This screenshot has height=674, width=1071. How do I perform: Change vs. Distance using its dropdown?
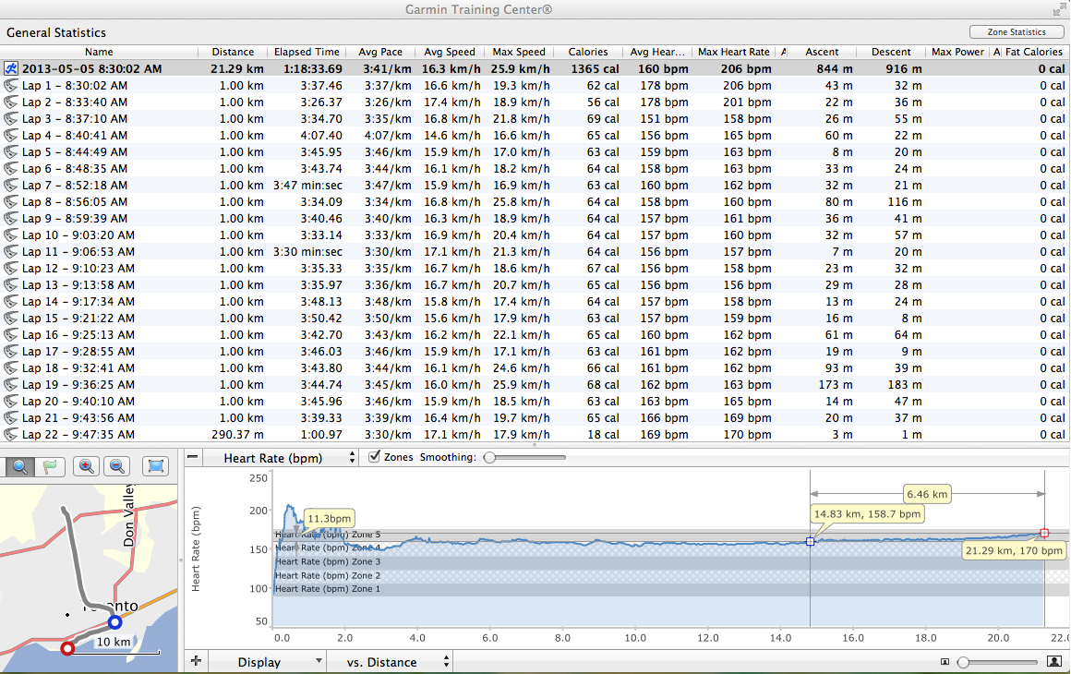pyautogui.click(x=395, y=661)
